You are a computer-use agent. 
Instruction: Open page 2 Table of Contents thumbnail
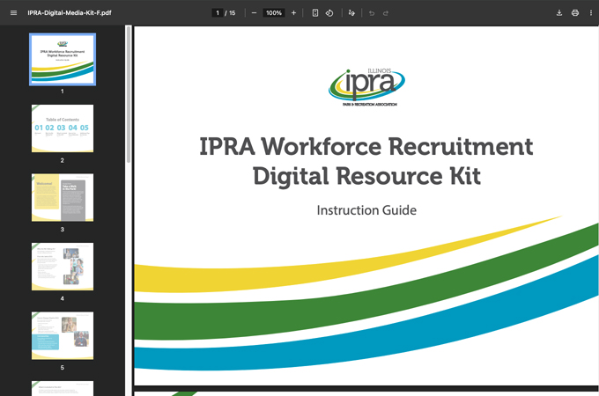(x=63, y=128)
